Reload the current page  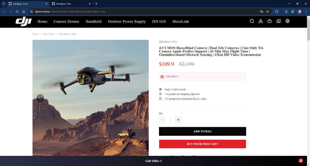17,12
